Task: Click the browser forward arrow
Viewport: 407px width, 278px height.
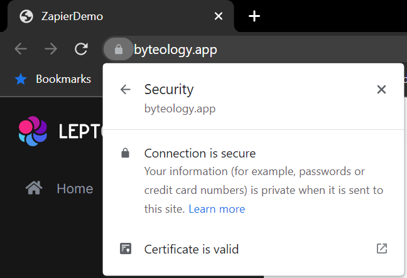Action: 51,49
